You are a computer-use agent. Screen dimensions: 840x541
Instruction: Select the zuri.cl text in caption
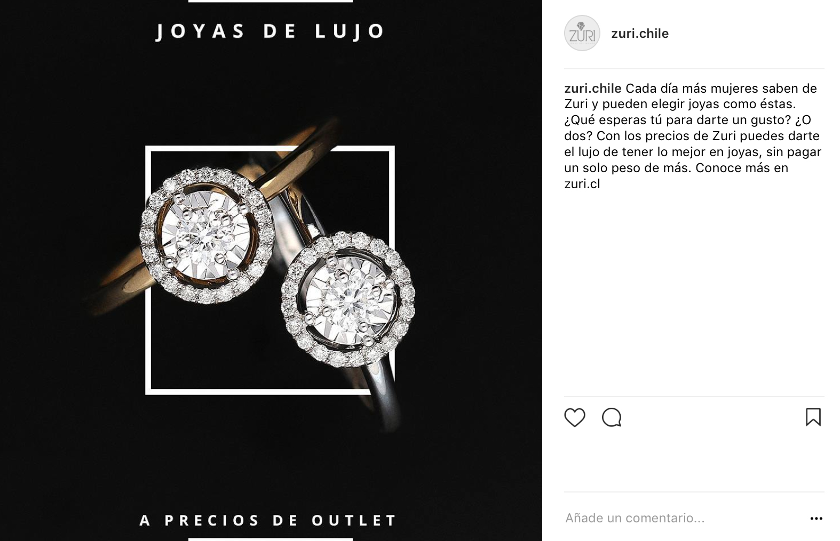[582, 184]
